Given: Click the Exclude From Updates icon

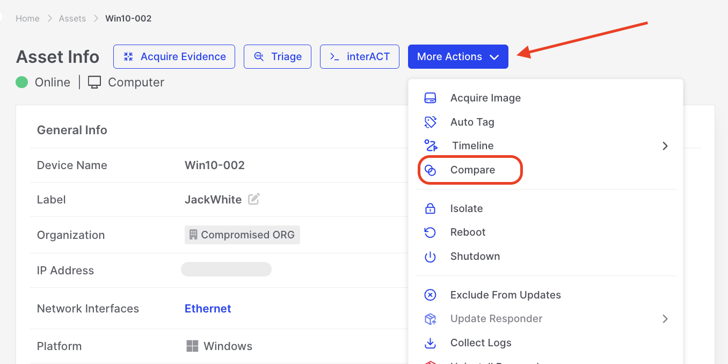Looking at the screenshot, I should (x=430, y=295).
